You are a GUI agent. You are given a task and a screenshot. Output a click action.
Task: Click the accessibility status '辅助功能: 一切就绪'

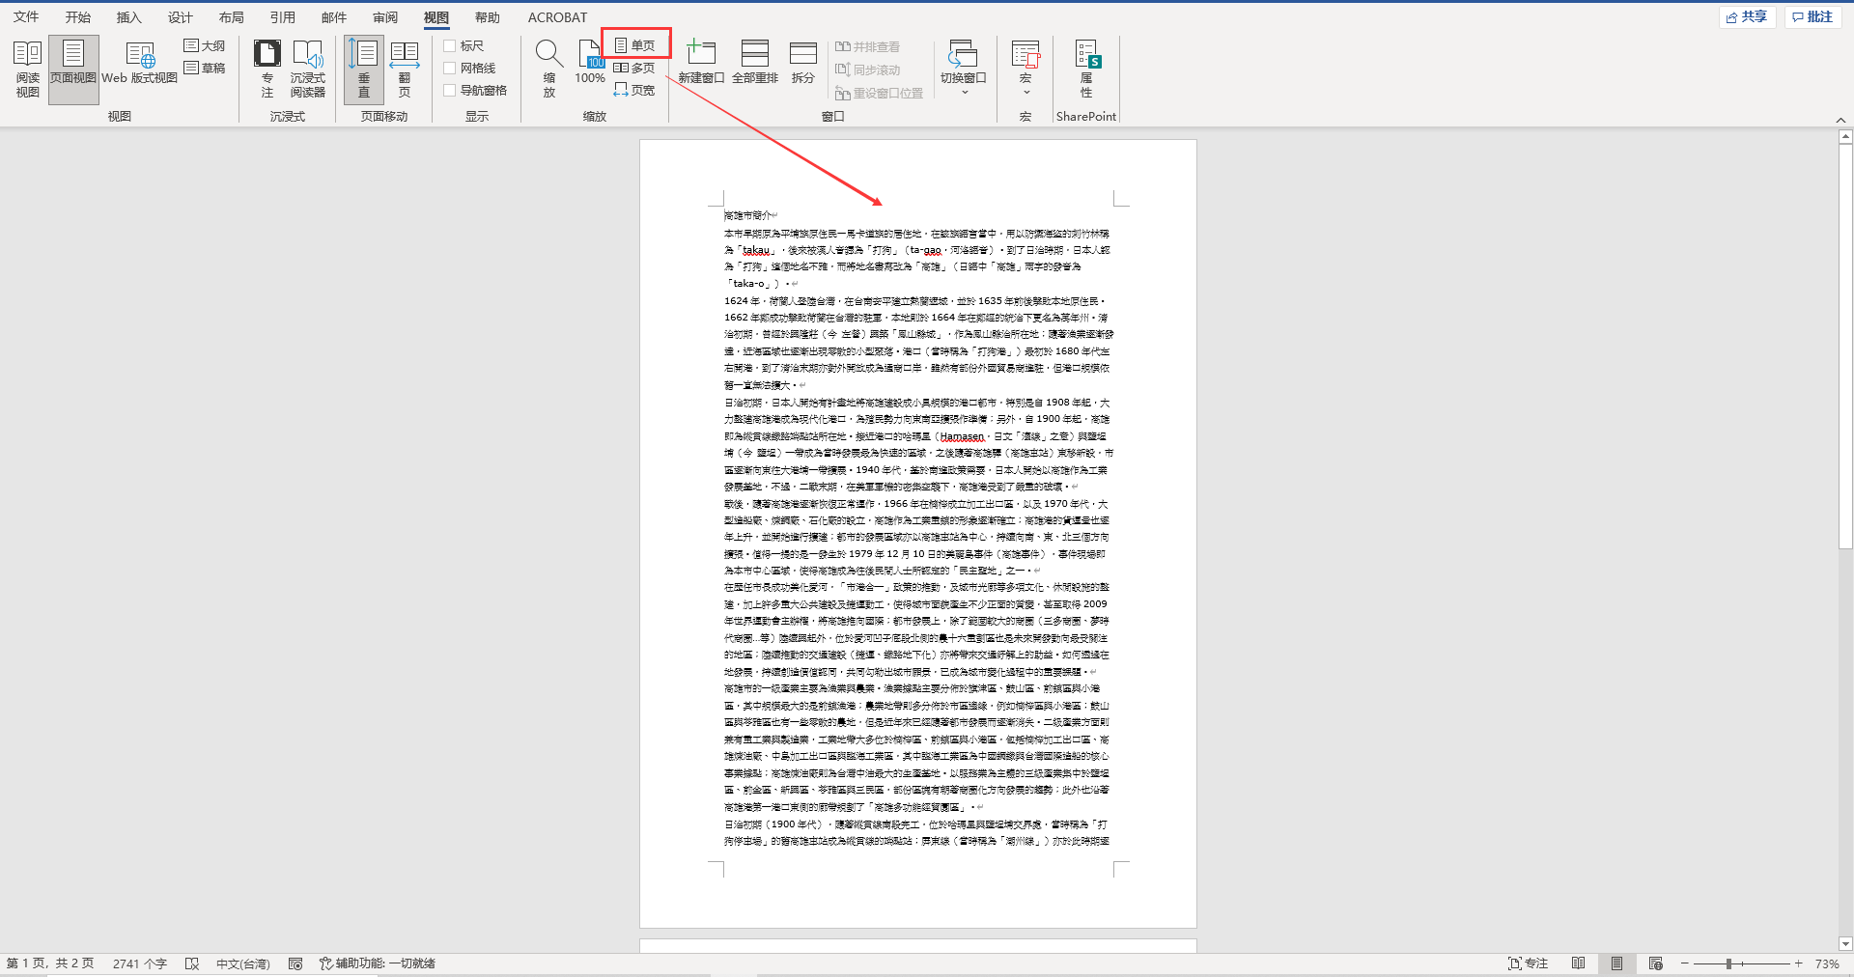(x=378, y=963)
